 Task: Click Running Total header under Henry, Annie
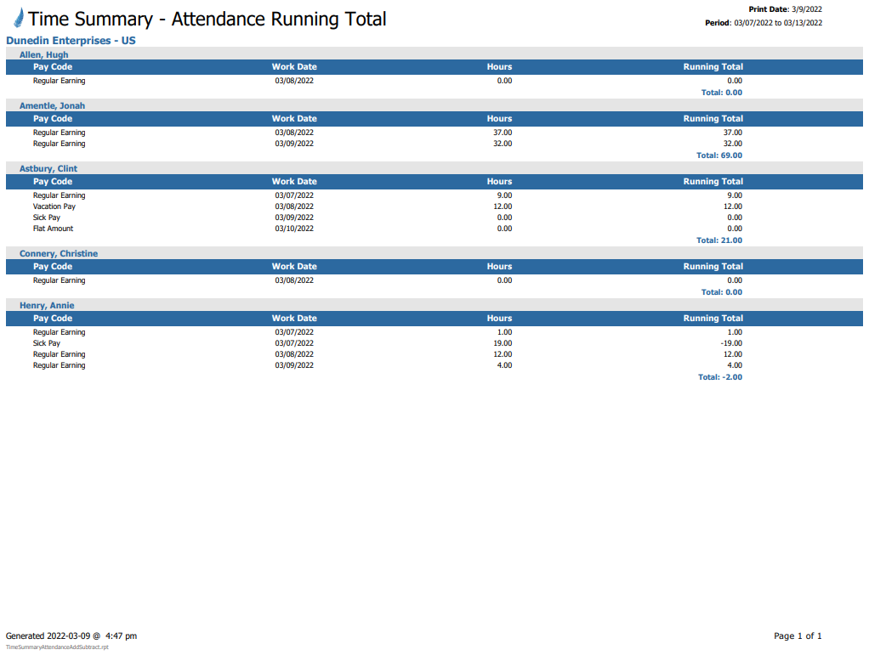click(713, 319)
